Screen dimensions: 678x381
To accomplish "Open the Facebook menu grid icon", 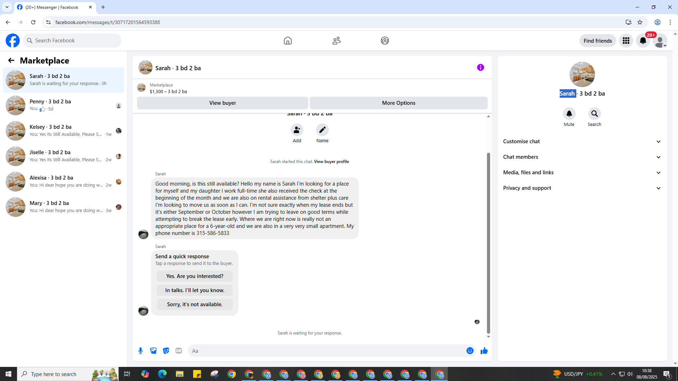I will point(626,41).
